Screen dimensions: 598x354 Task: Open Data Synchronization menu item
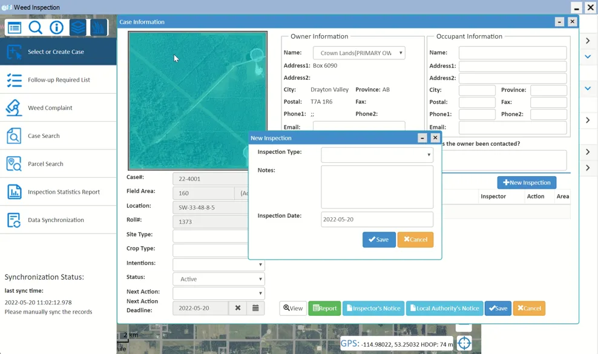click(58, 220)
